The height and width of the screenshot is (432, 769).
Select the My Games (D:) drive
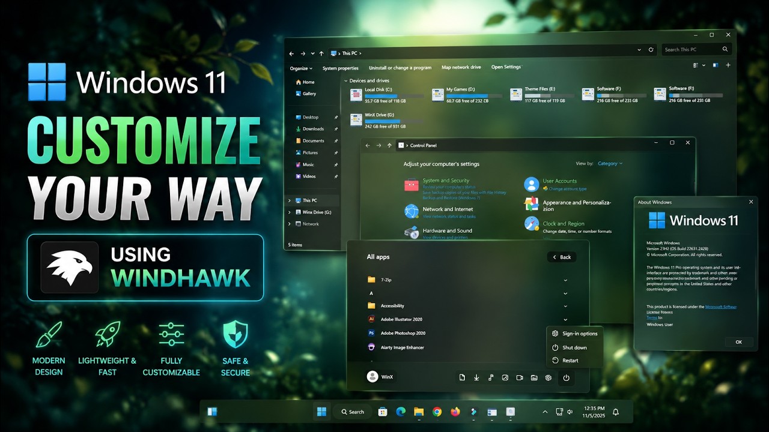tap(467, 95)
